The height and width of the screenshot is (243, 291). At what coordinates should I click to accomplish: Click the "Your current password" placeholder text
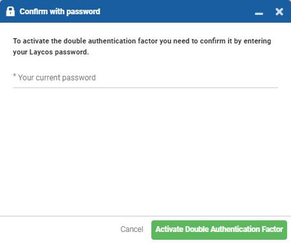[57, 78]
